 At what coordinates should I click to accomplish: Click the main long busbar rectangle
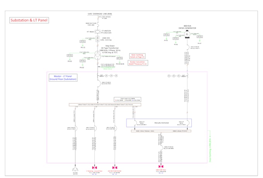(105, 105)
